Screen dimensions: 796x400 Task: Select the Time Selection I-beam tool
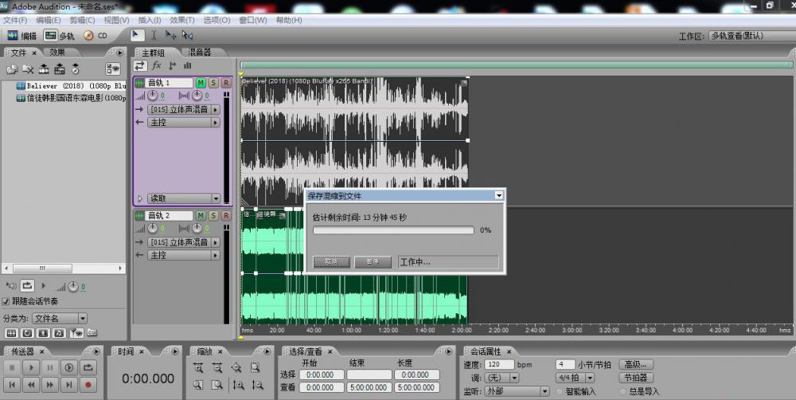[154, 35]
